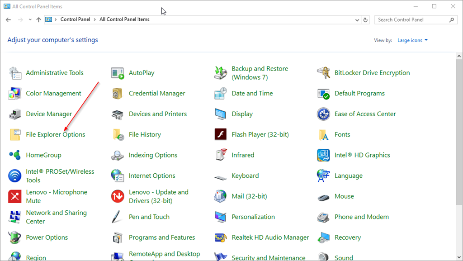Click the Control Panel icon in the address bar
The height and width of the screenshot is (261, 463).
[49, 19]
